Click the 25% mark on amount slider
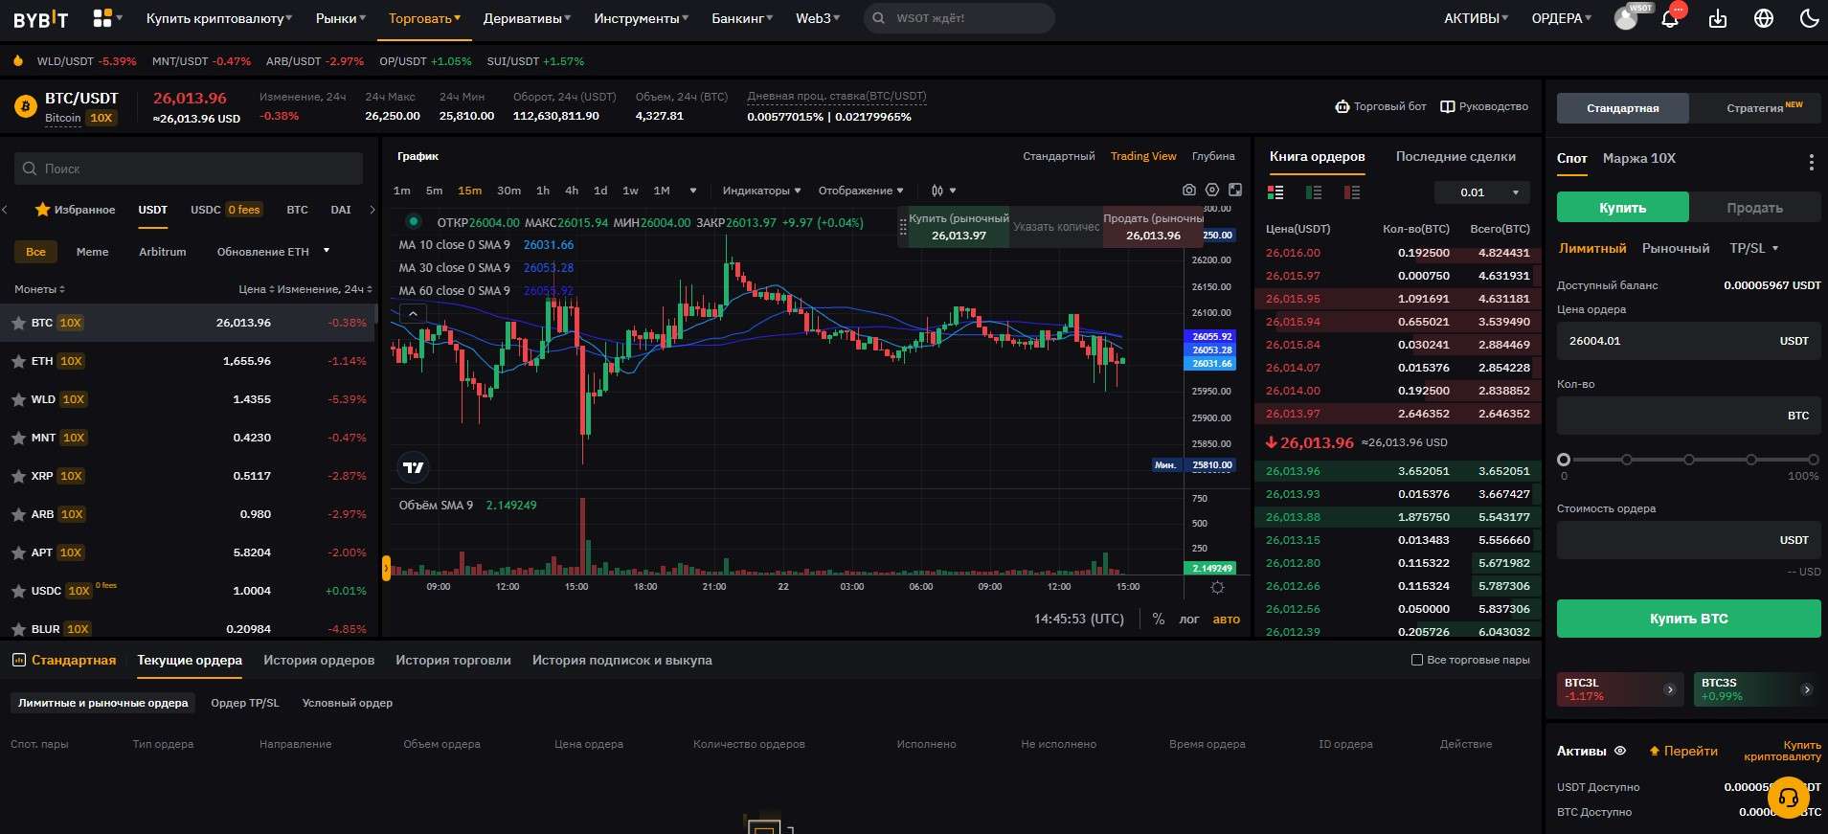This screenshot has width=1828, height=834. tap(1626, 461)
